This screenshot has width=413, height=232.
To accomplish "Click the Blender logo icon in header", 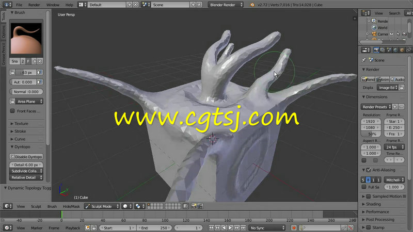I will [252, 5].
